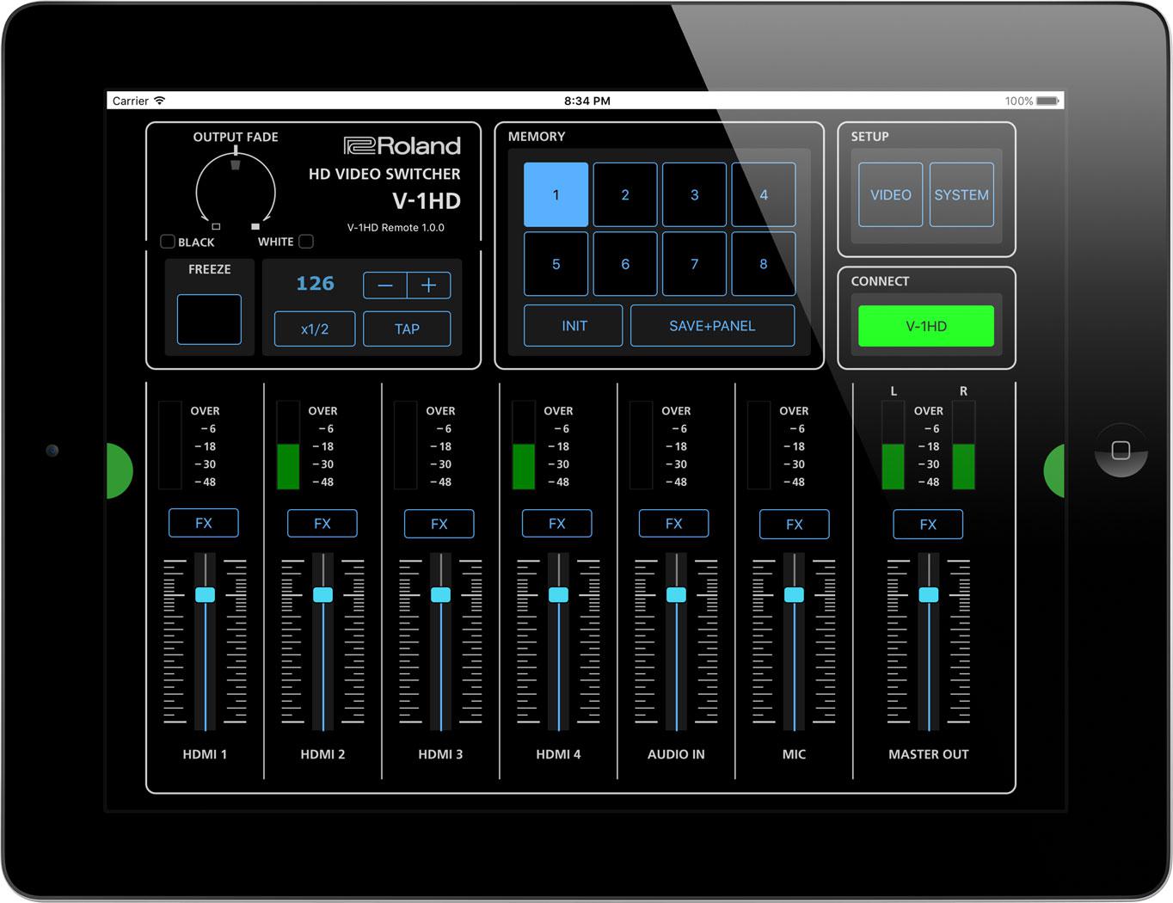Click the MIC channel label

point(794,754)
